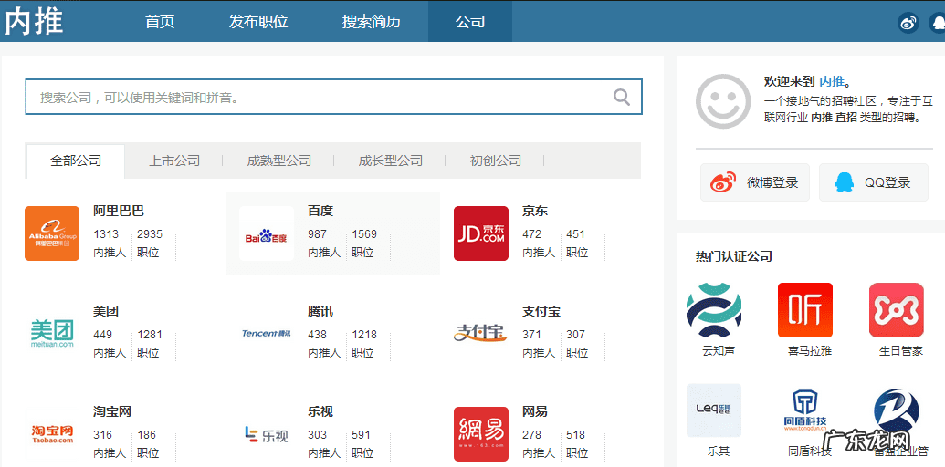Click the 云知声 company icon
This screenshot has height=467, width=945.
[714, 310]
